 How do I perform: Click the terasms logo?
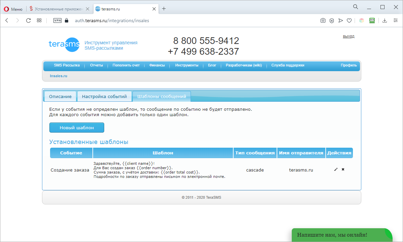pyautogui.click(x=64, y=44)
